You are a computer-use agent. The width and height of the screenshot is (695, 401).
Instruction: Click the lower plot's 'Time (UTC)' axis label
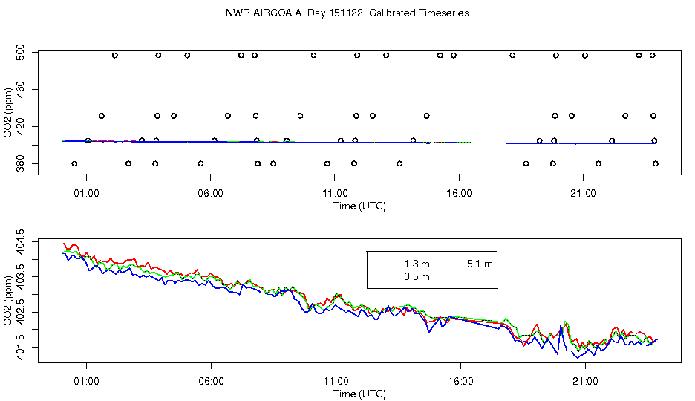coord(359,394)
